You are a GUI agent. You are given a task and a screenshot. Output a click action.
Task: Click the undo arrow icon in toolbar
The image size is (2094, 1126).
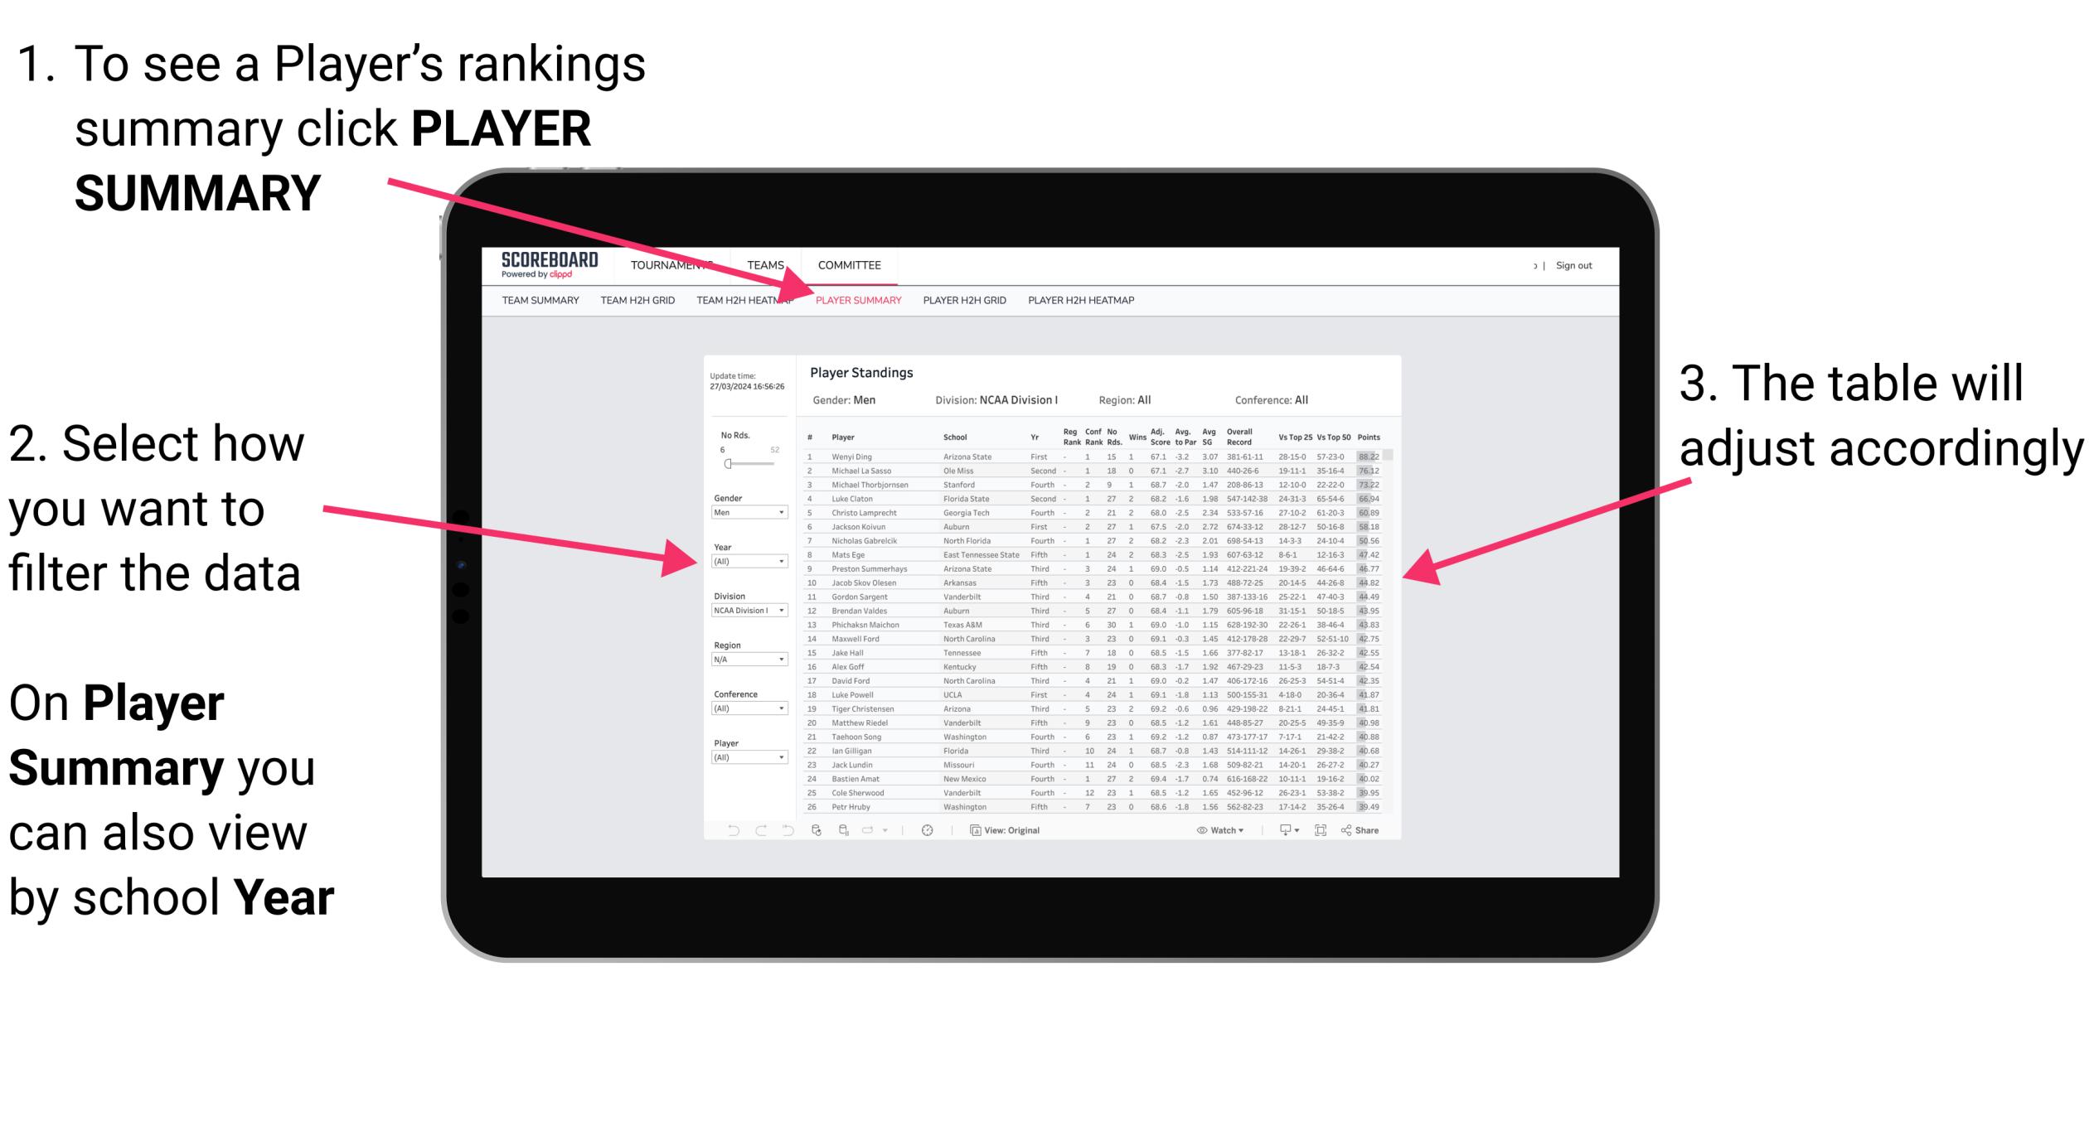727,829
